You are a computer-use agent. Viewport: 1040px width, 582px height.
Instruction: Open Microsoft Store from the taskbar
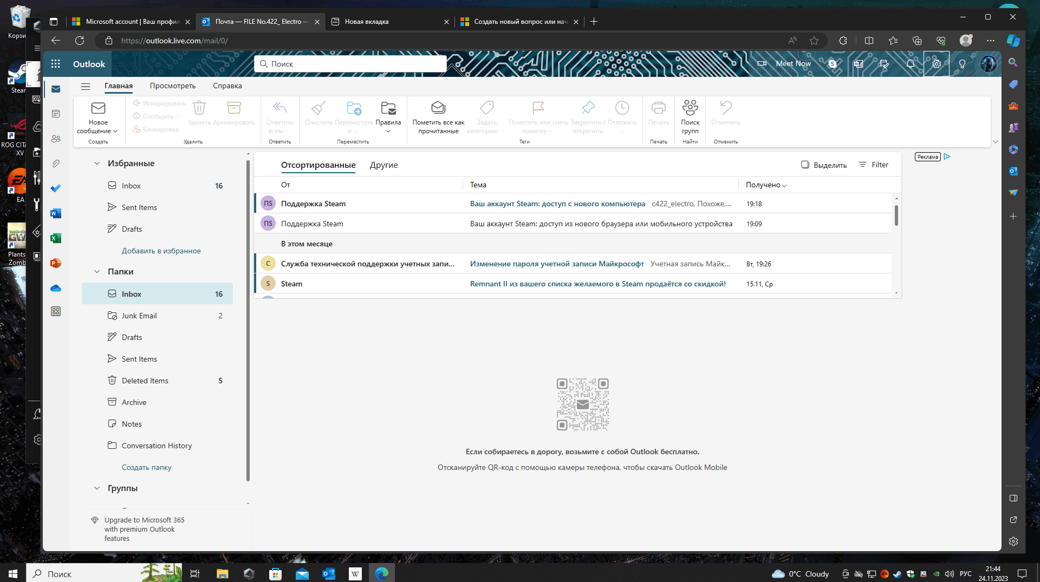[x=275, y=573]
